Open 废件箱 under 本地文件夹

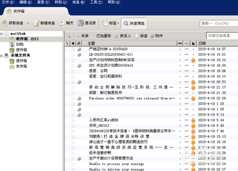coord(21,61)
